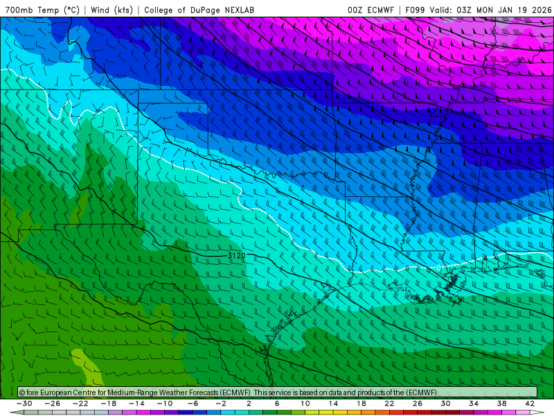Click the "700mb Temp (°C)" title text
The height and width of the screenshot is (416, 554).
[42, 10]
